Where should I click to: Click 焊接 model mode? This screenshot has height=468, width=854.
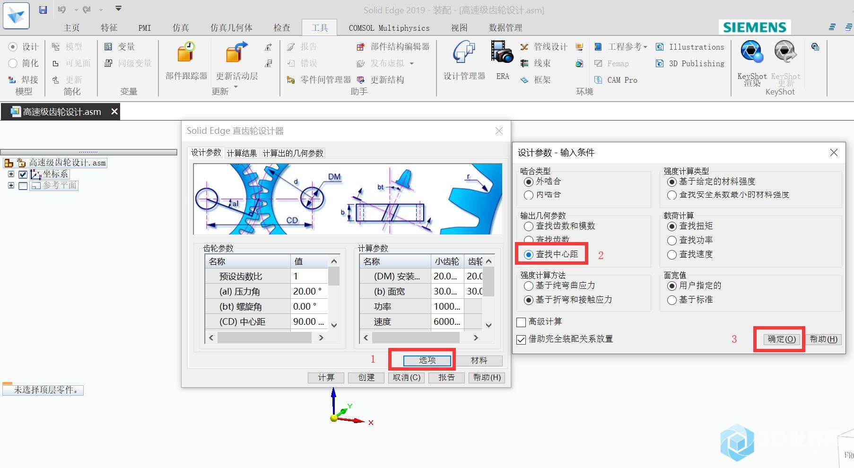[23, 80]
